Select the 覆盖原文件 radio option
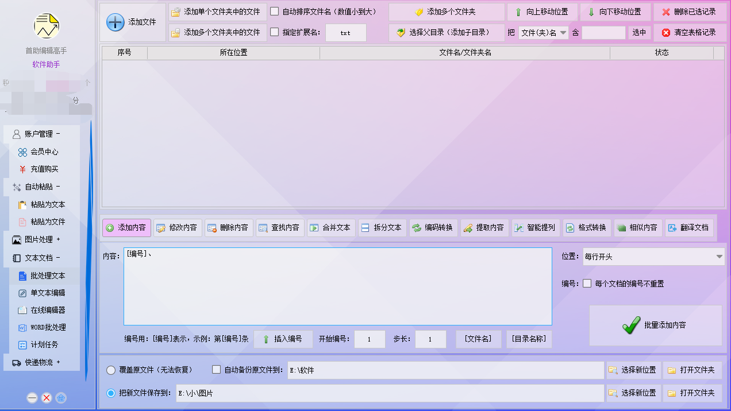The height and width of the screenshot is (411, 731). point(111,370)
